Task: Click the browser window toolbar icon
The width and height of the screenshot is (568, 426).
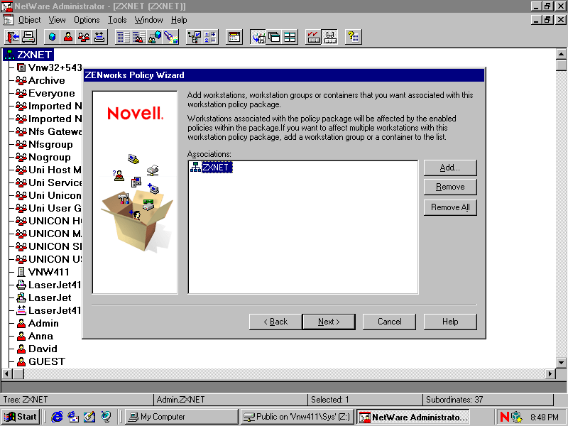Action: tap(234, 37)
